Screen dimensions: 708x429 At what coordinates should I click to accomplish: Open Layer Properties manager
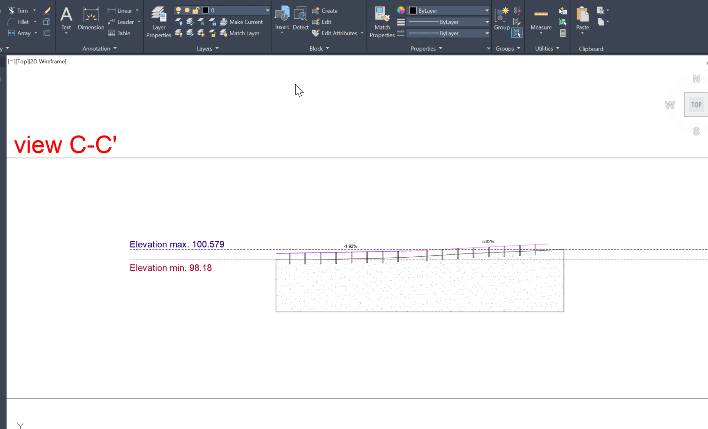(x=159, y=22)
